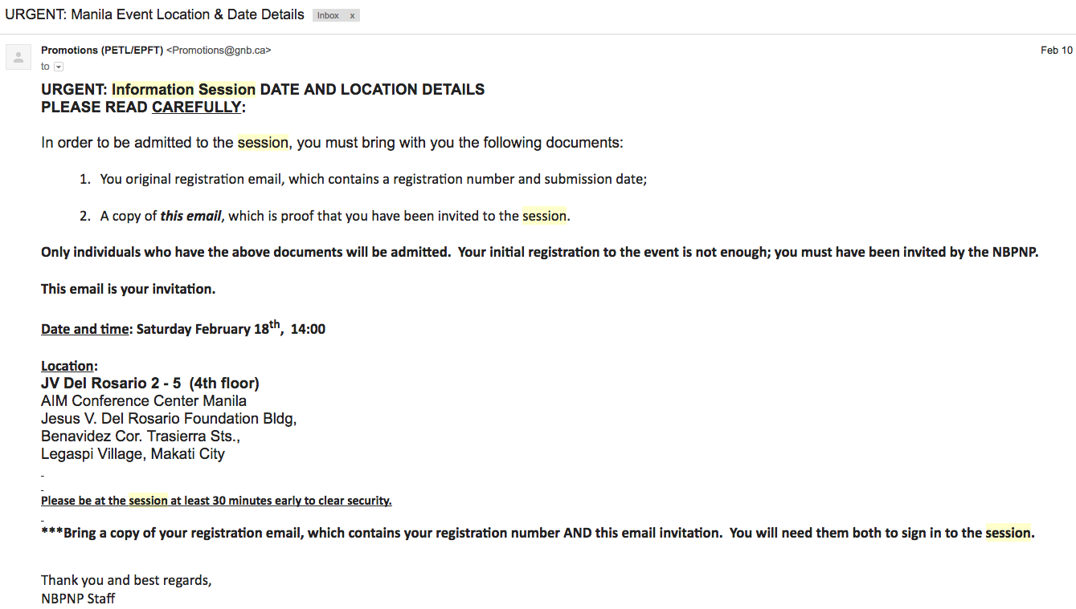Screen dimensions: 1076x609
Task: Click the italic 'this email' text
Action: (x=190, y=216)
